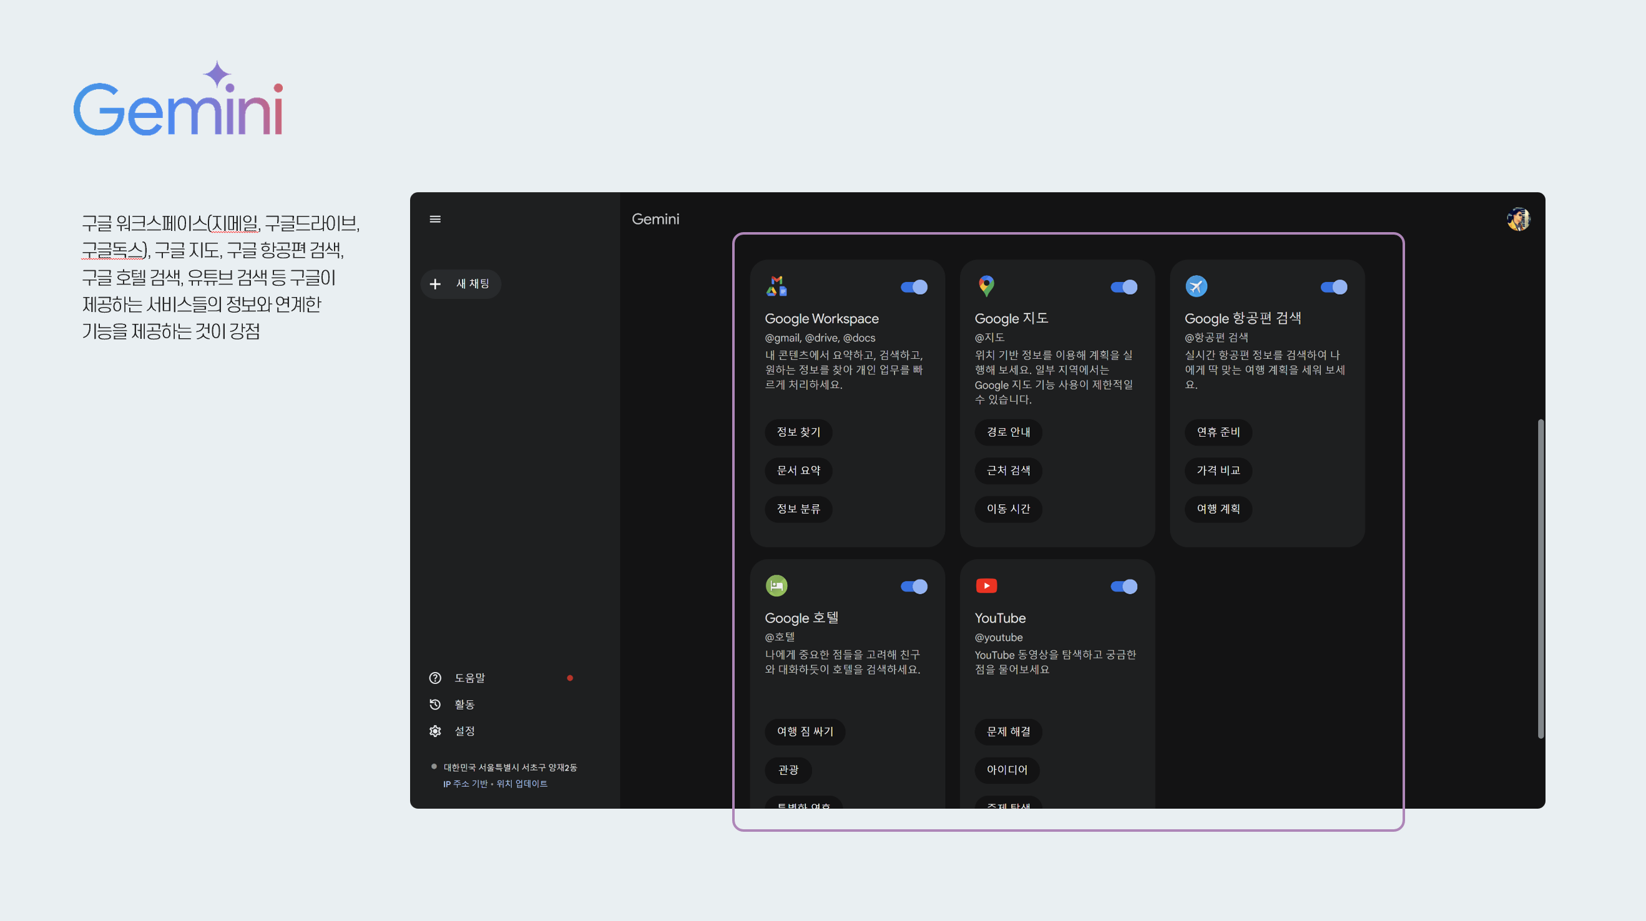Screen dimensions: 1646x921
Task: Click the Google Maps pin icon
Action: pyautogui.click(x=986, y=286)
